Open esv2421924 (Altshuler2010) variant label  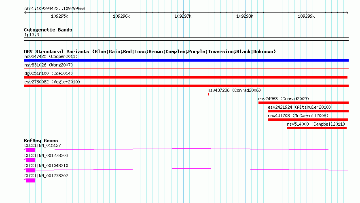[299, 107]
